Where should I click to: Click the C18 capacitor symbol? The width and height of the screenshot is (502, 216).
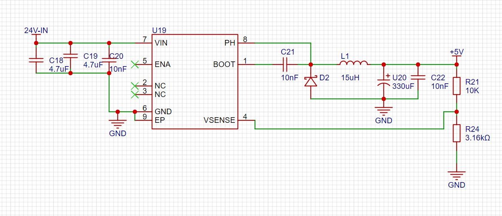tap(36, 59)
